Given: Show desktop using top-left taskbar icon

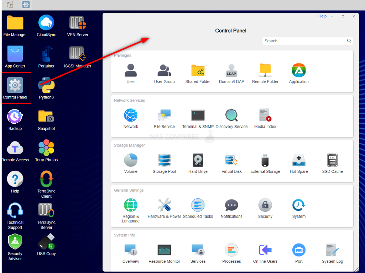Looking at the screenshot, I should [x=10, y=5].
